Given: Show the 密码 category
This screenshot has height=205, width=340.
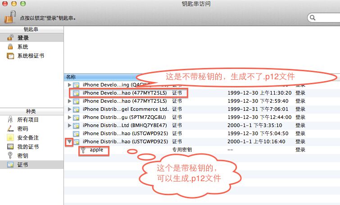Looking at the screenshot, I should click(32, 129).
